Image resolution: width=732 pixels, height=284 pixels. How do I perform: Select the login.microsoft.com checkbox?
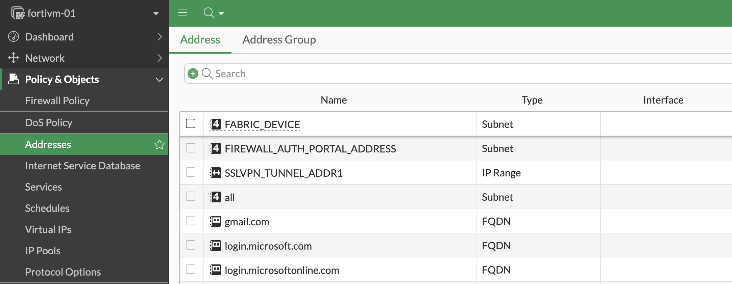click(x=191, y=245)
